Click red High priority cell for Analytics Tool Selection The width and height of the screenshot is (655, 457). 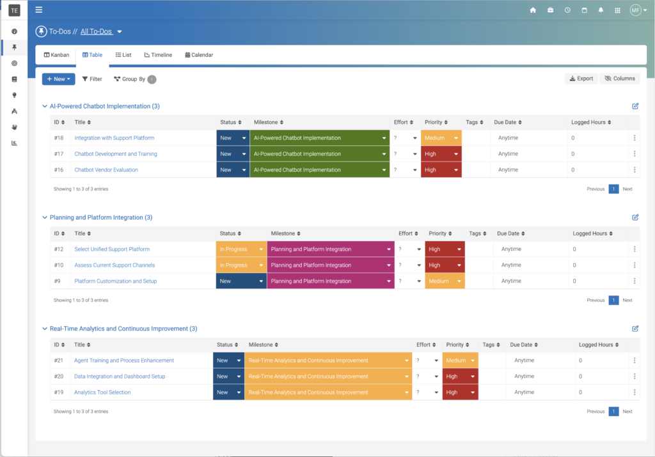tap(459, 393)
